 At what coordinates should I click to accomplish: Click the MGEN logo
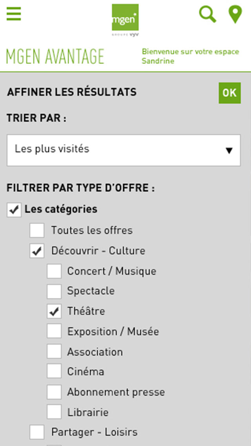coord(125,20)
